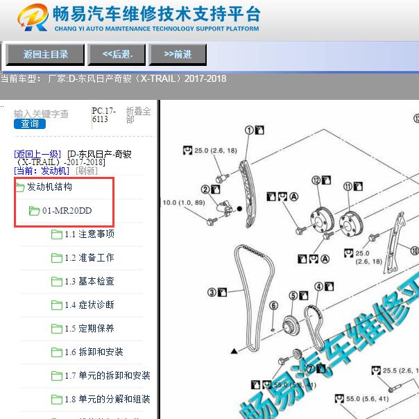Click the folder icon beside 1.7 单元的拆卸和安装

tap(56, 376)
